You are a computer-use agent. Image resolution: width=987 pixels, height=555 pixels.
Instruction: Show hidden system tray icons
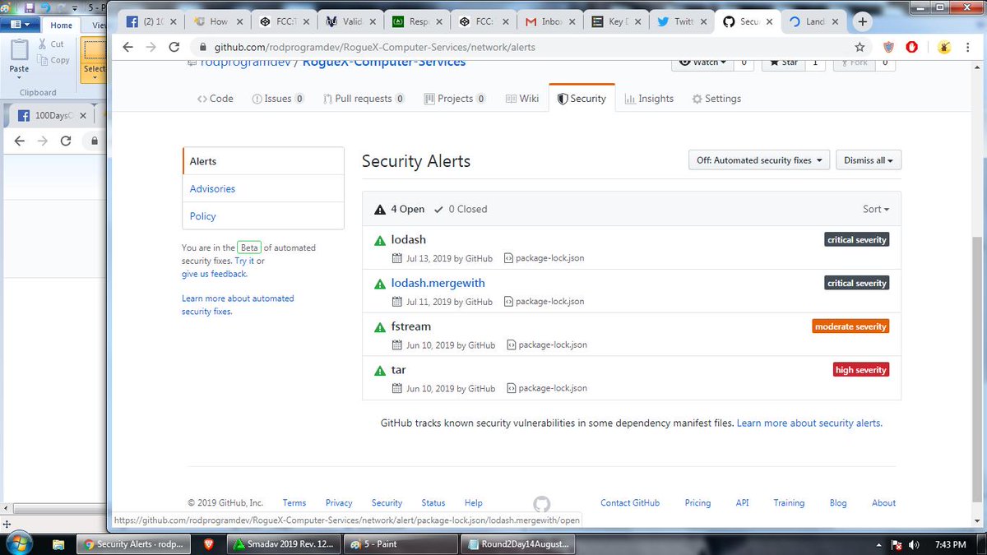(x=877, y=544)
